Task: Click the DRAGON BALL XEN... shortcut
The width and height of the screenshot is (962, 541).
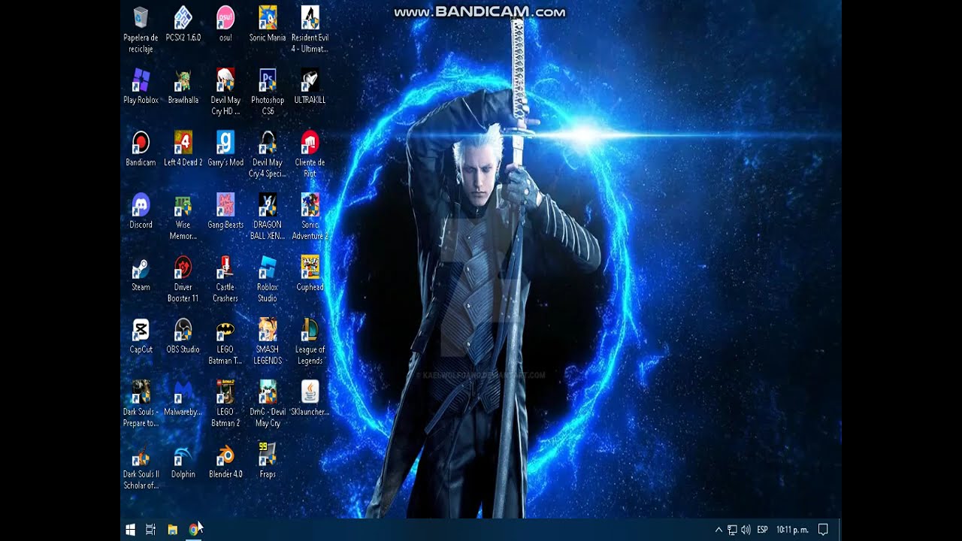Action: point(268,216)
